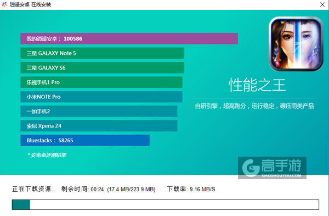Click the 自研引擎 description line
Image resolution: width=329 pixels, height=216 pixels.
(x=254, y=106)
